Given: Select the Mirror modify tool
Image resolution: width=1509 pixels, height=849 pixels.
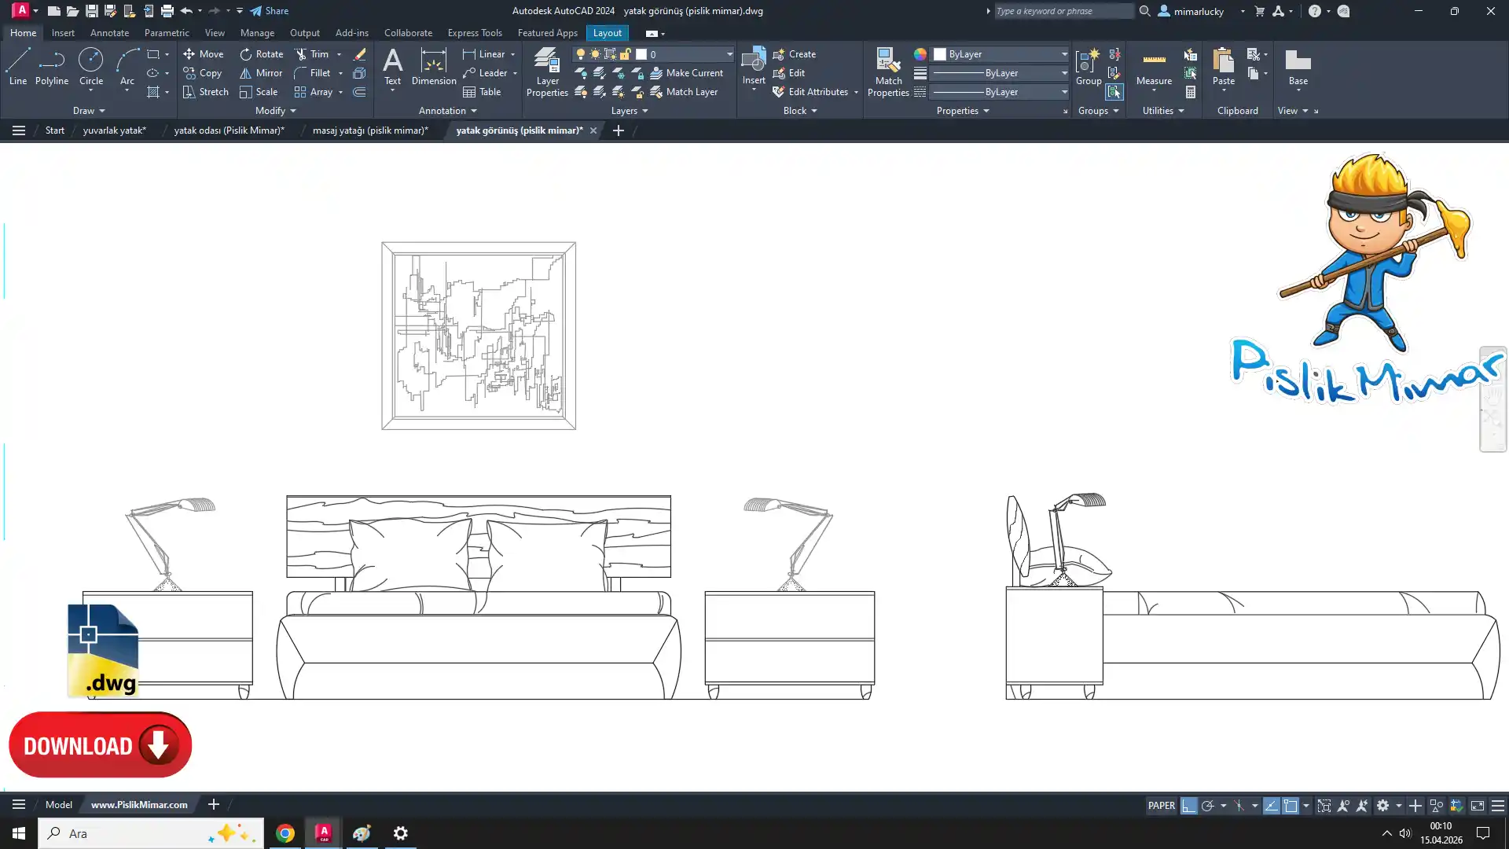Looking at the screenshot, I should (x=261, y=73).
